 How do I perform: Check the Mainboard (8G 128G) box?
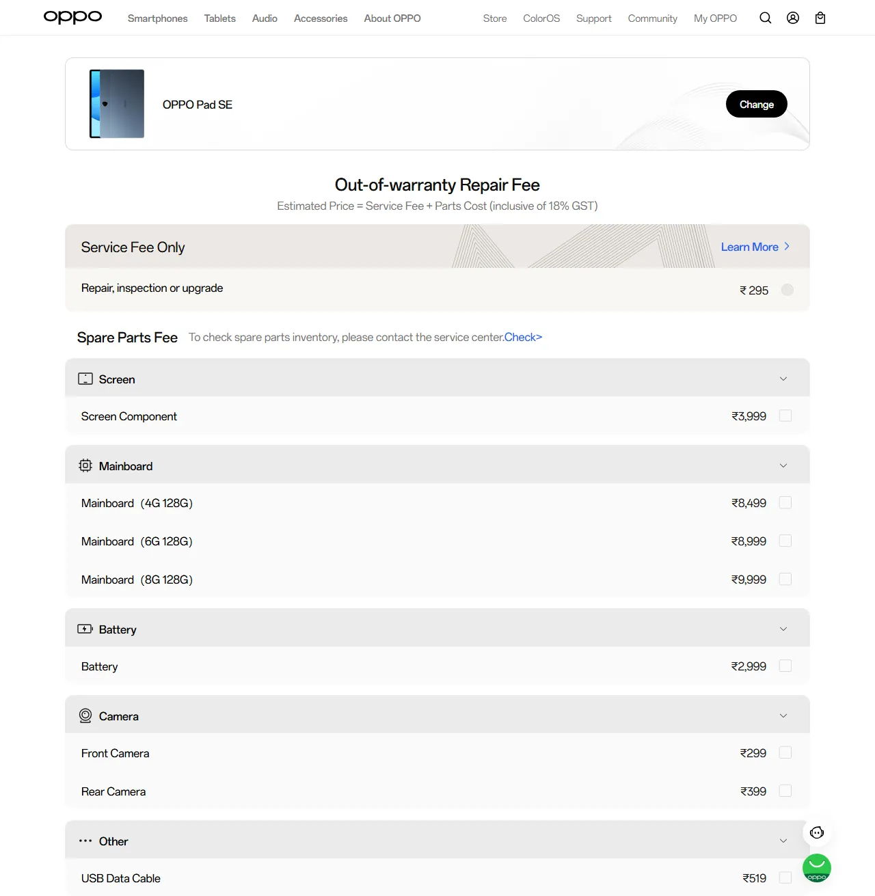coord(785,579)
